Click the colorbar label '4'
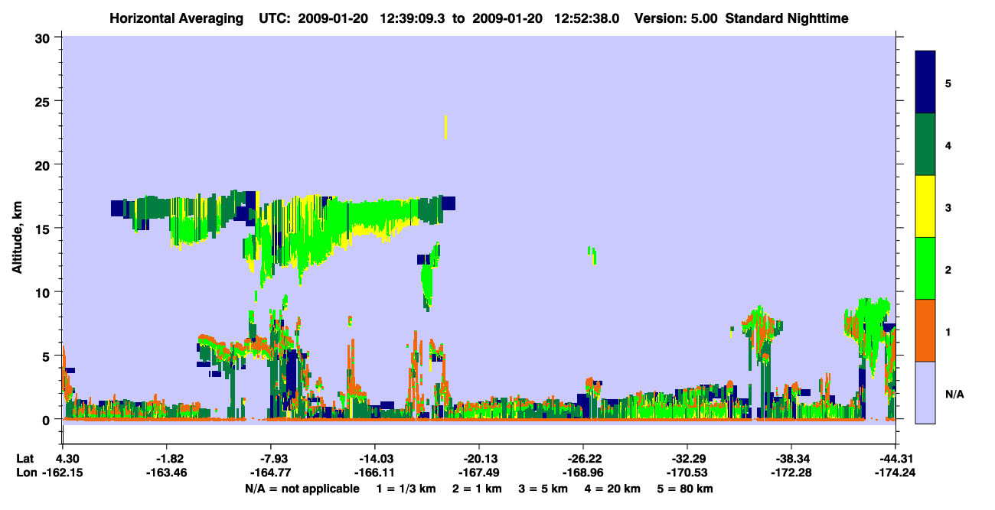 948,145
